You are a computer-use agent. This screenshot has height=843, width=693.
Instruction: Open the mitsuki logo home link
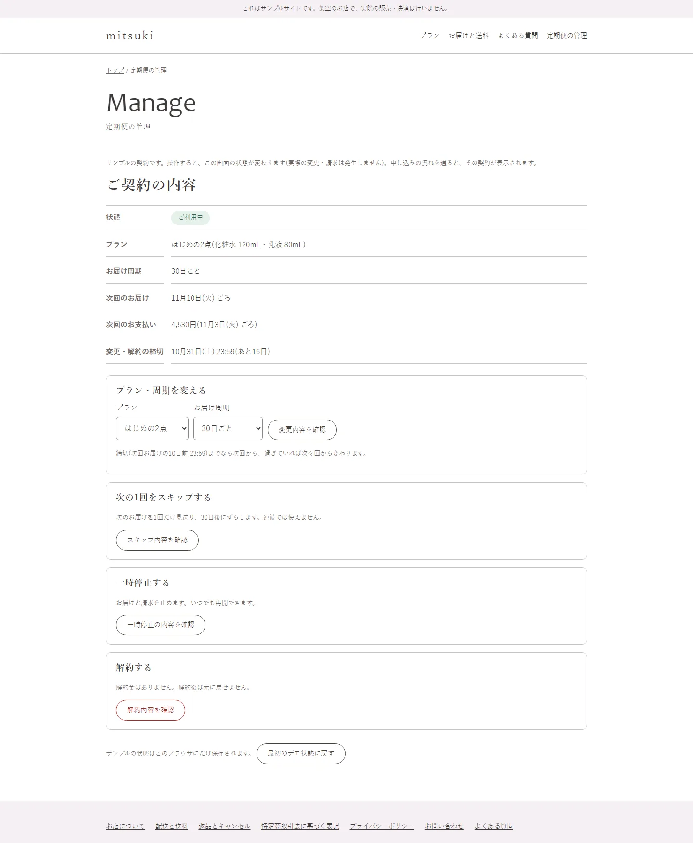point(130,35)
